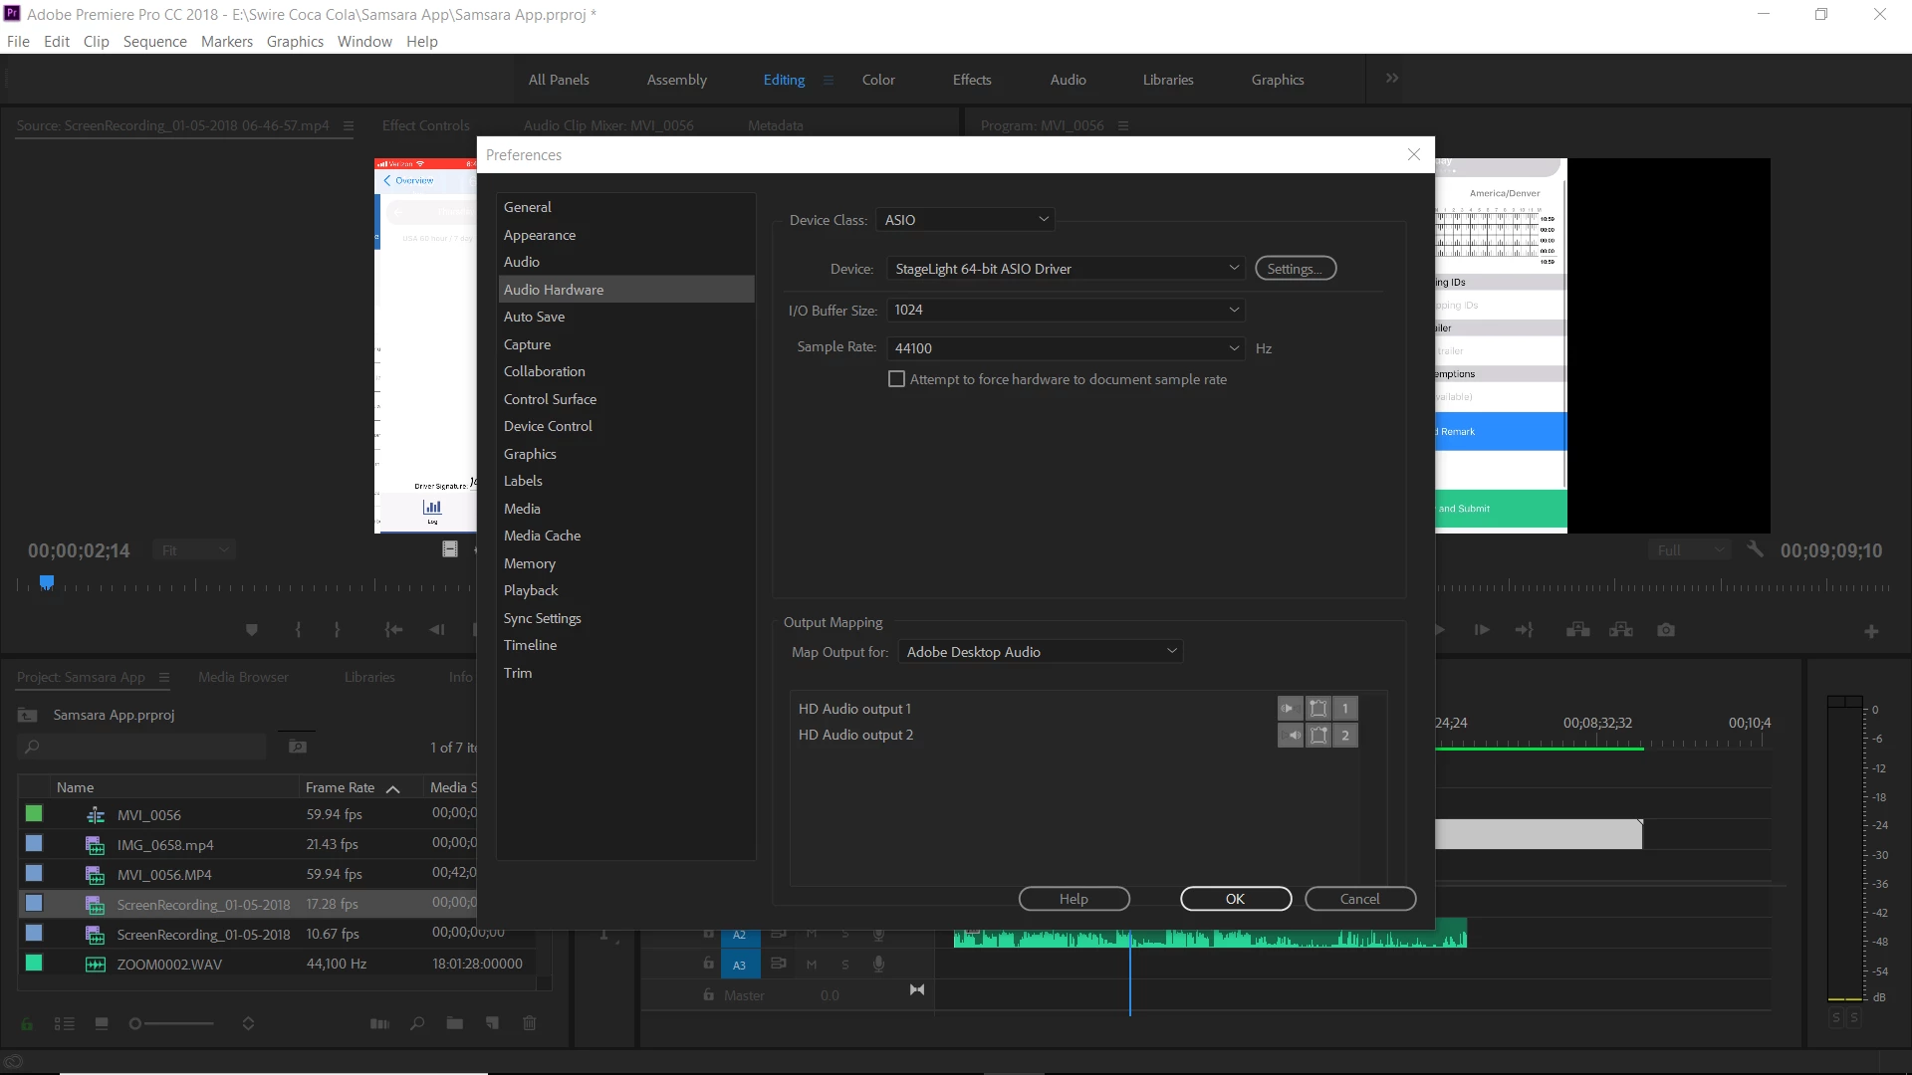Click the Program Monitor wrench settings icon
Screen dimensions: 1912x1075
pyautogui.click(x=1755, y=549)
